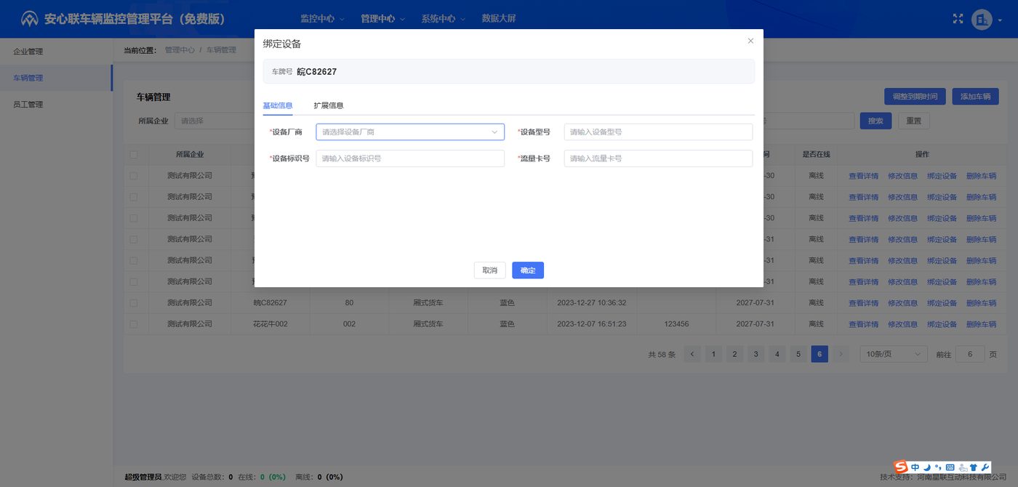Toggle the punctuation mode icon in the IME bar
This screenshot has width=1018, height=487.
938,467
